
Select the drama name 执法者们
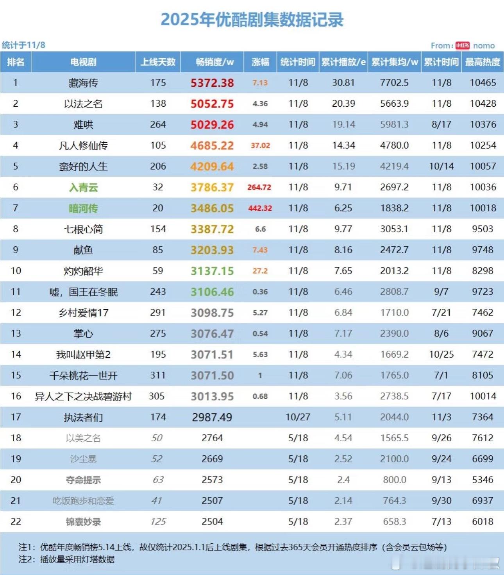(83, 417)
